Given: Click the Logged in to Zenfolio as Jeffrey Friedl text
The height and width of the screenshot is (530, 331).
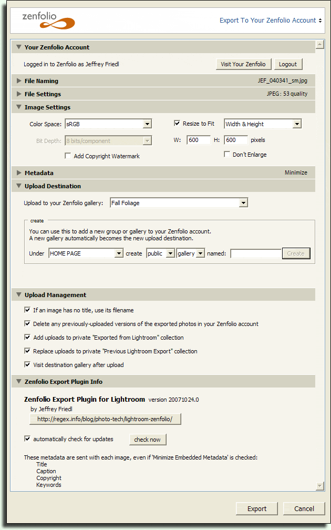Looking at the screenshot, I should [x=71, y=64].
